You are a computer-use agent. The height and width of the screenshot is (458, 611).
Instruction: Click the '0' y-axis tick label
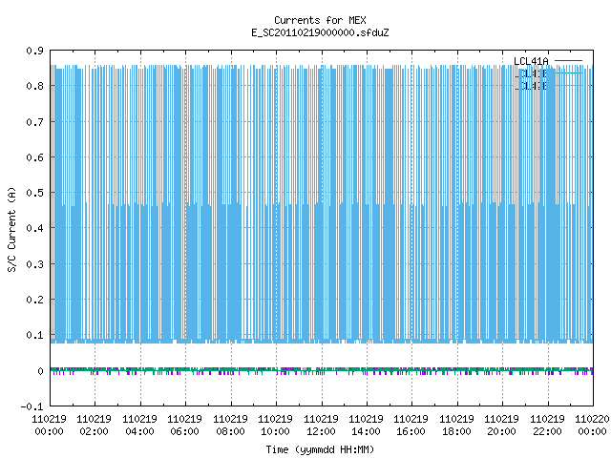40,371
